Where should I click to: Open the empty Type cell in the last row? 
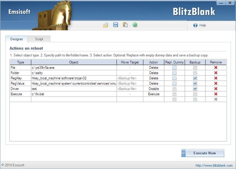tap(20, 99)
